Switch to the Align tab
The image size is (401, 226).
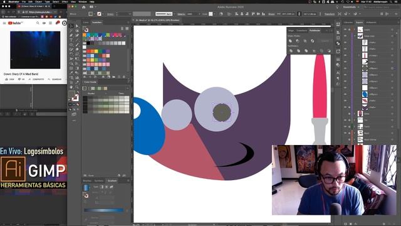tap(291, 31)
